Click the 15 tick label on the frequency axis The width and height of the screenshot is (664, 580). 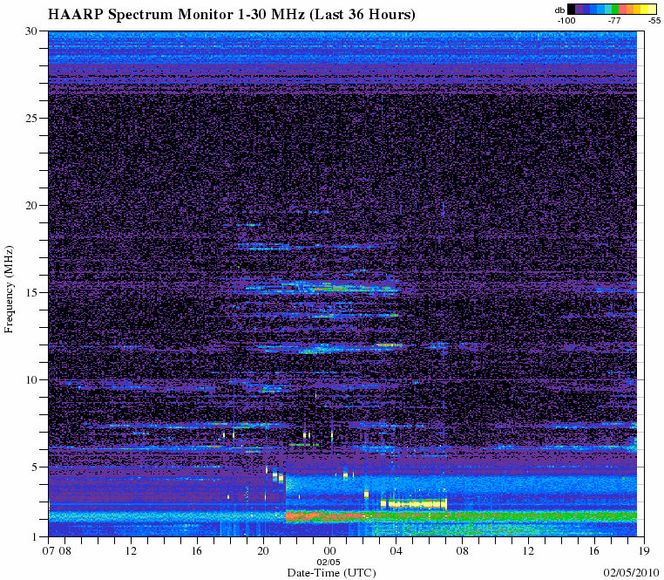32,292
